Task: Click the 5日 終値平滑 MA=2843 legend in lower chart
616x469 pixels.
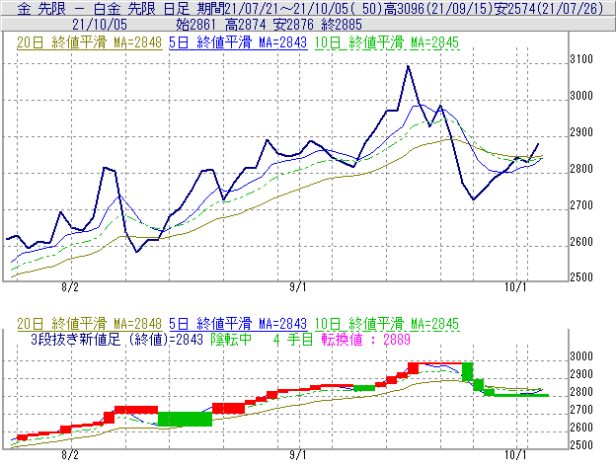Action: pyautogui.click(x=238, y=324)
